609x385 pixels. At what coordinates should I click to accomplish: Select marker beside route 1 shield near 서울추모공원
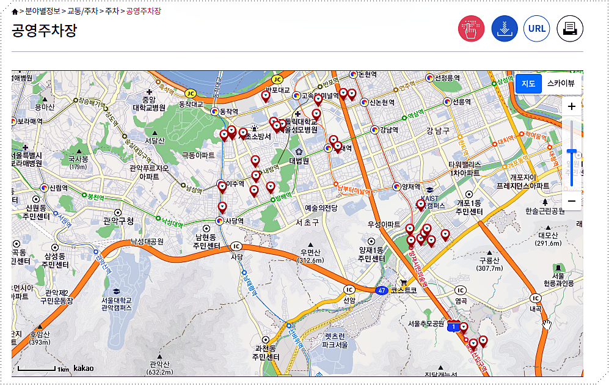pos(464,328)
